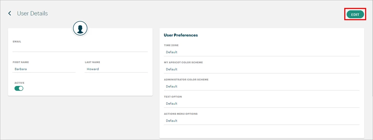Open My Apricot Color Scheme dropdown
This screenshot has height=140, width=373.
click(262, 69)
